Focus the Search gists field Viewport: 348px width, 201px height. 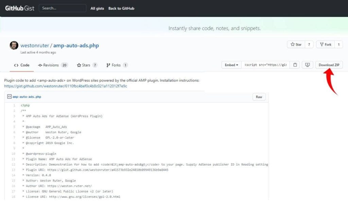point(63,8)
